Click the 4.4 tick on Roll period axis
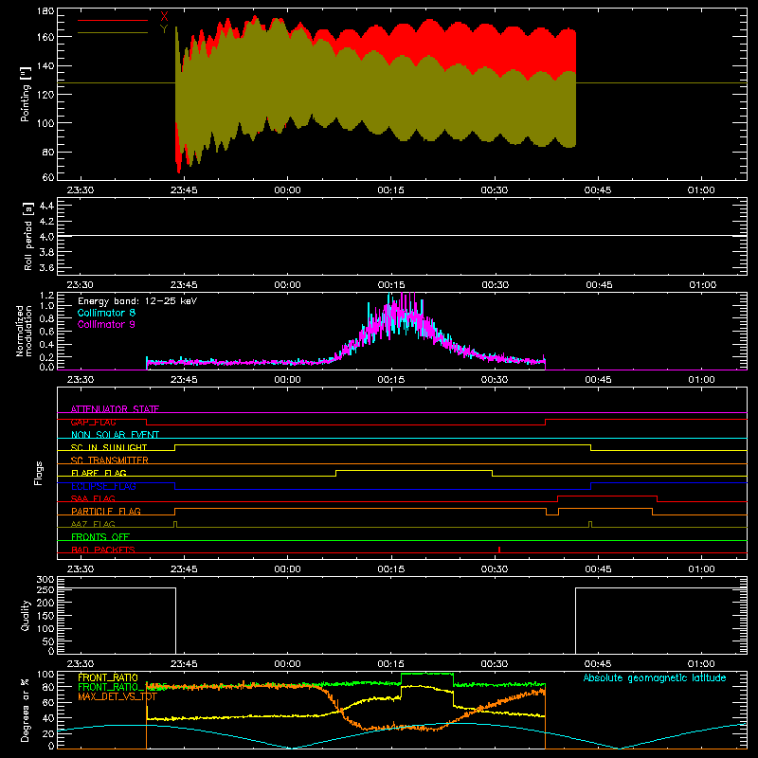758x758 pixels. (x=46, y=206)
